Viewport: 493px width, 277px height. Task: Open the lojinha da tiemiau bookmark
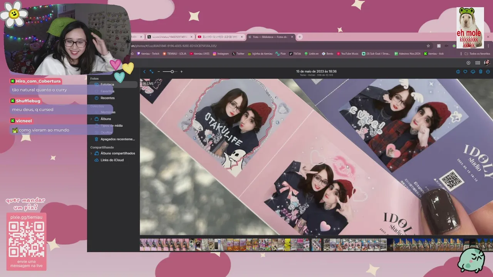coord(260,54)
